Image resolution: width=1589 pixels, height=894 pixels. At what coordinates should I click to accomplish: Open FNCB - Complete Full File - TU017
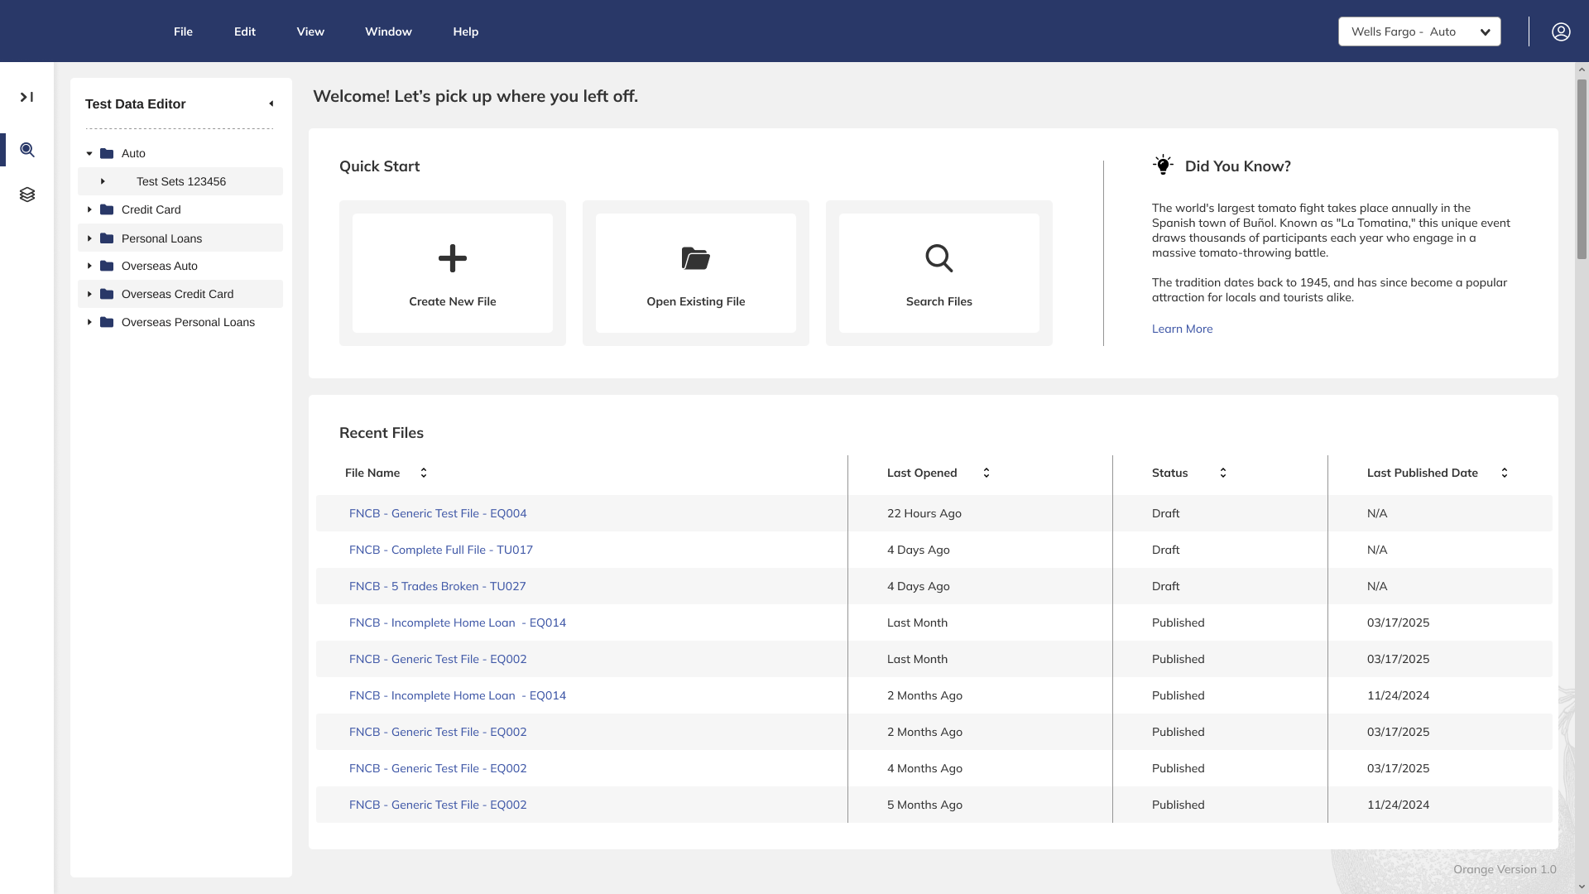tap(440, 550)
